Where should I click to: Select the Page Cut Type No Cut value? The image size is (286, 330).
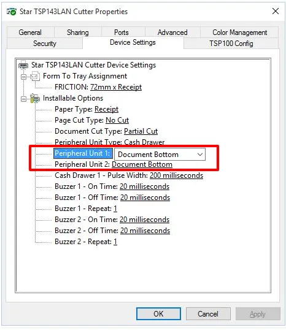[117, 120]
